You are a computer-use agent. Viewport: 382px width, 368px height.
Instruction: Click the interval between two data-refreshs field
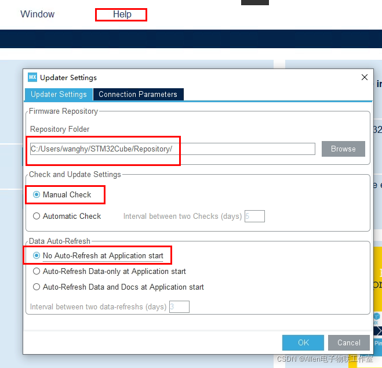179,306
